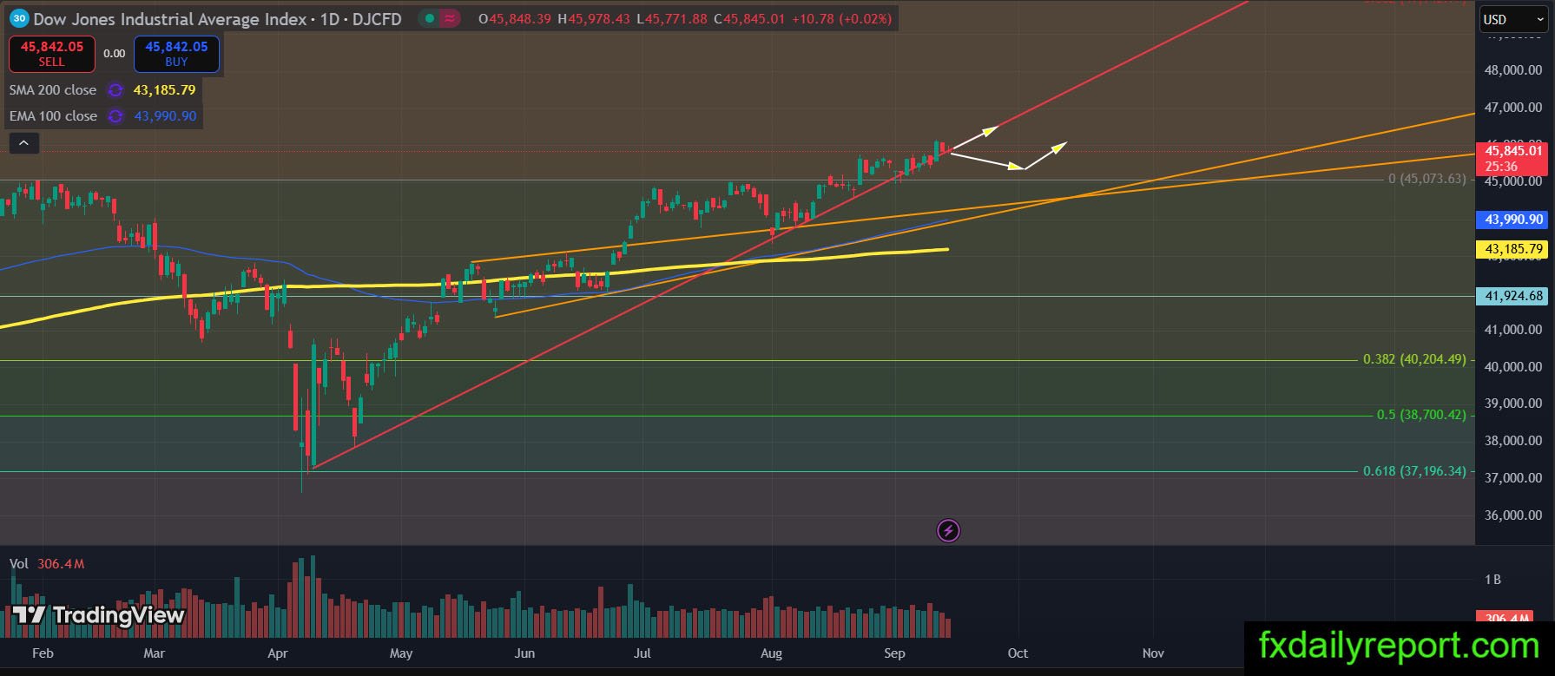Collapse the indicator legend with the chevron
The width and height of the screenshot is (1555, 676).
tap(24, 143)
